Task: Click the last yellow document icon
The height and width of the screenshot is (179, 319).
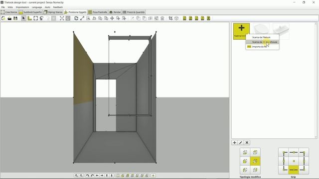Action: tap(208, 18)
